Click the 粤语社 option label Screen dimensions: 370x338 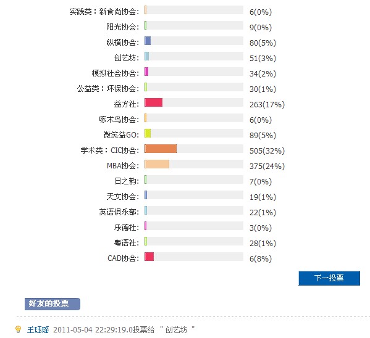127,243
